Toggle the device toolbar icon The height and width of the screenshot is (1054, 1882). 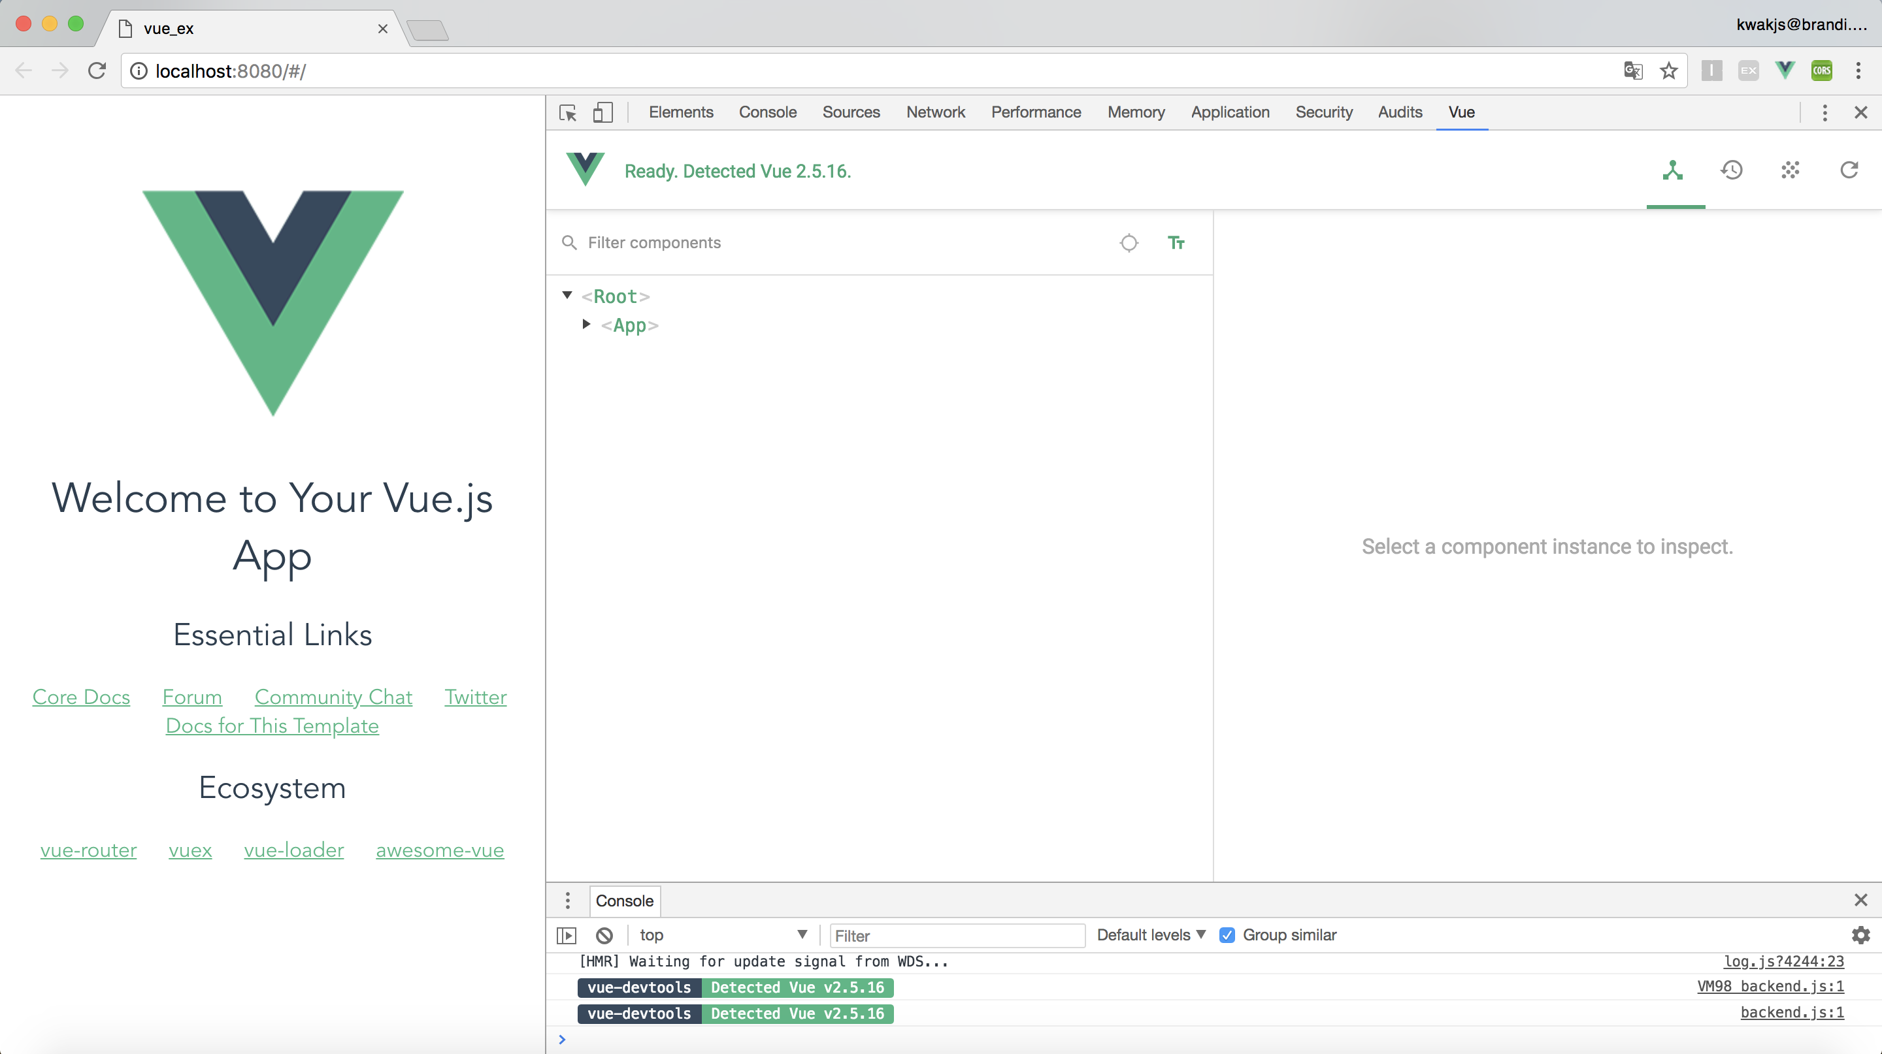tap(603, 112)
